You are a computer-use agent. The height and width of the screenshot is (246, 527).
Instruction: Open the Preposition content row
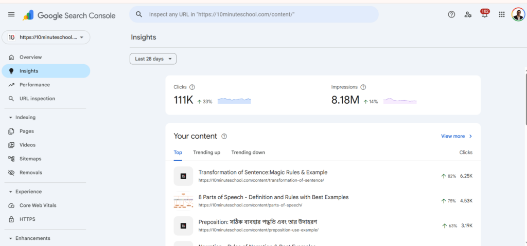[x=323, y=225]
